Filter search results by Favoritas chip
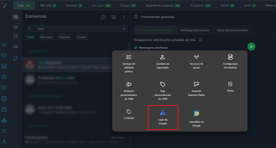Screen dimensions: 276x148 65,37
